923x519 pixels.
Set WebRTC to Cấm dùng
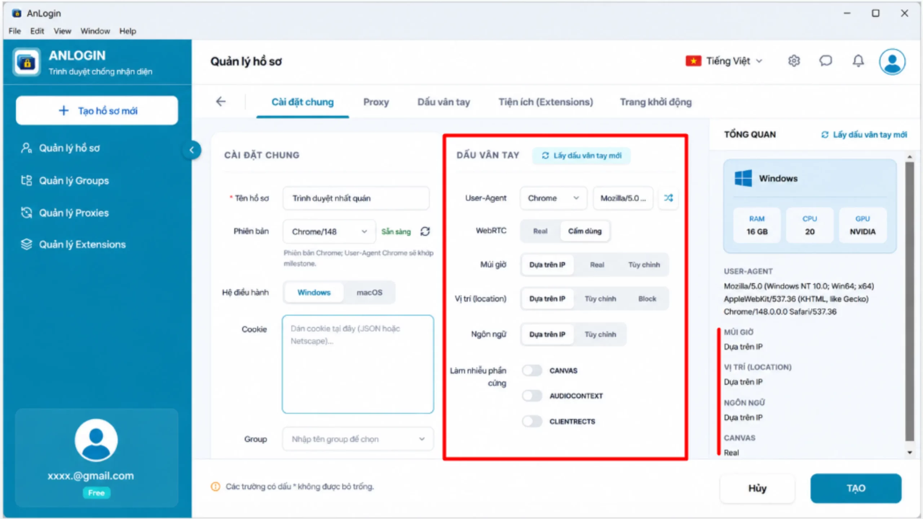click(x=585, y=231)
